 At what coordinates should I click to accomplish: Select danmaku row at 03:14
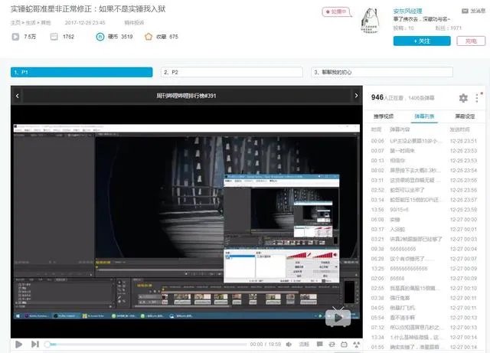click(424, 200)
